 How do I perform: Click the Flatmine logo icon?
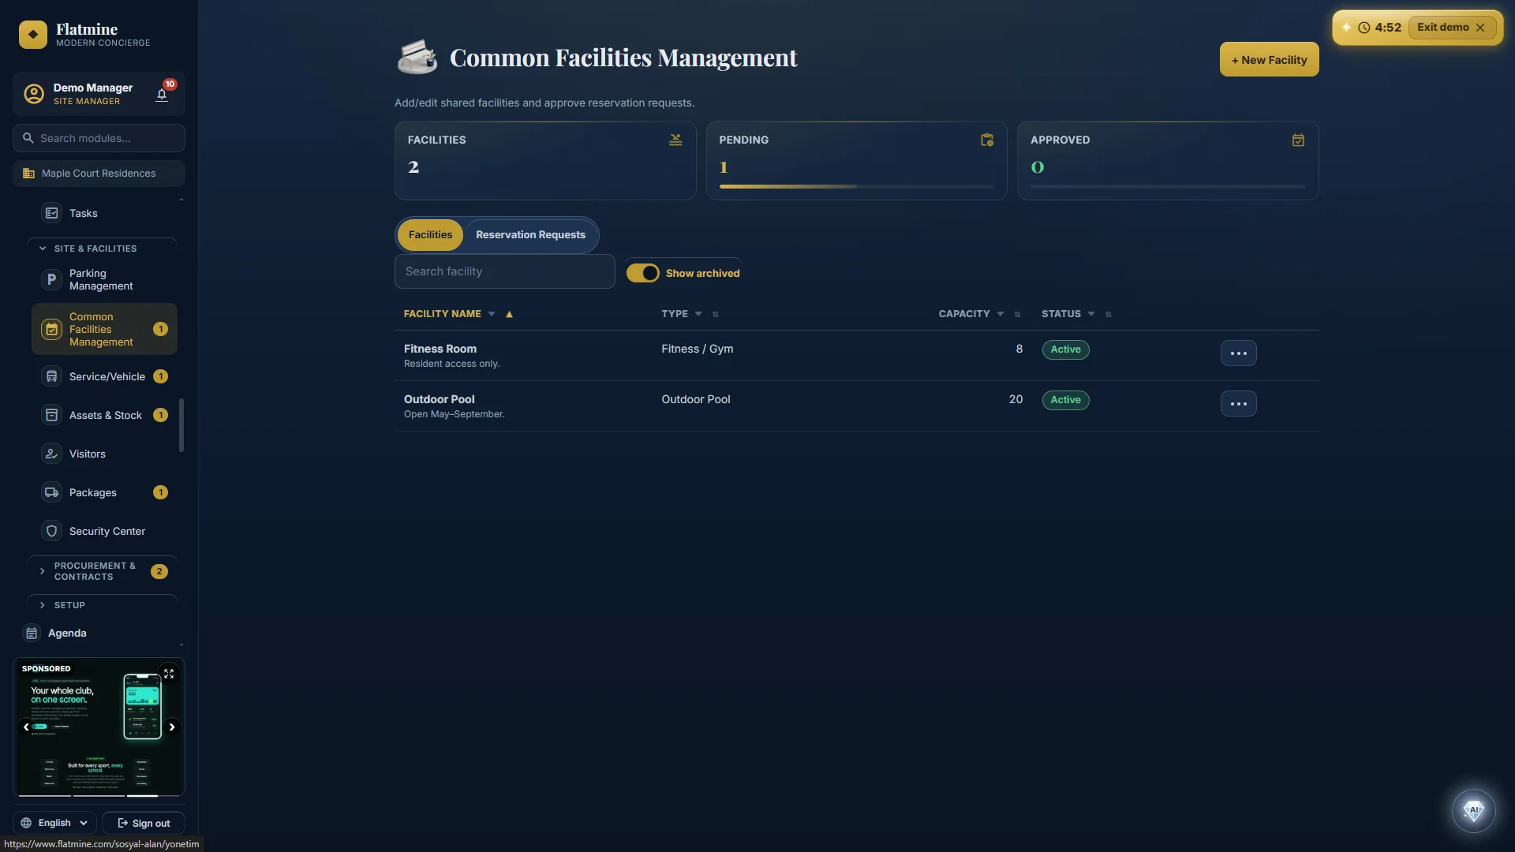pyautogui.click(x=33, y=35)
